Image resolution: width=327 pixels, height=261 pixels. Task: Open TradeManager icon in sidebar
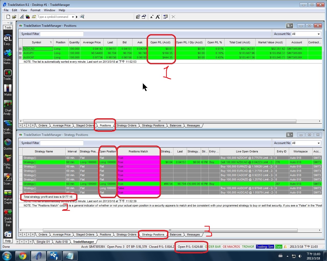pos(8,74)
